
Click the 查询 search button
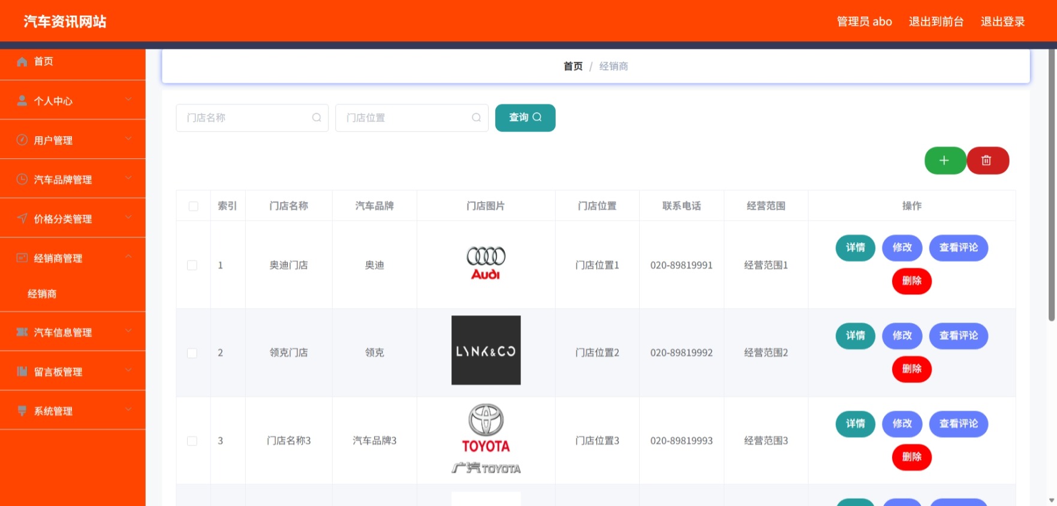[x=525, y=118]
